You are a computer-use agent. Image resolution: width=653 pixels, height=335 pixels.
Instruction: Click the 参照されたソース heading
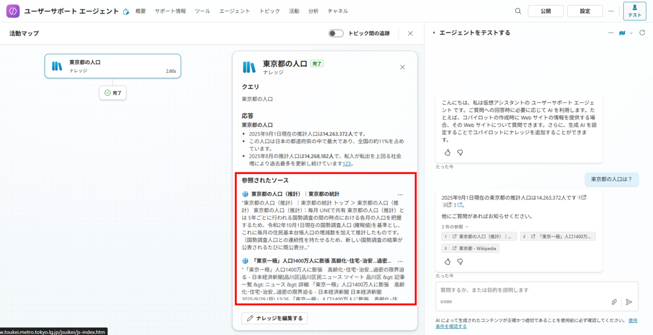[x=265, y=181]
